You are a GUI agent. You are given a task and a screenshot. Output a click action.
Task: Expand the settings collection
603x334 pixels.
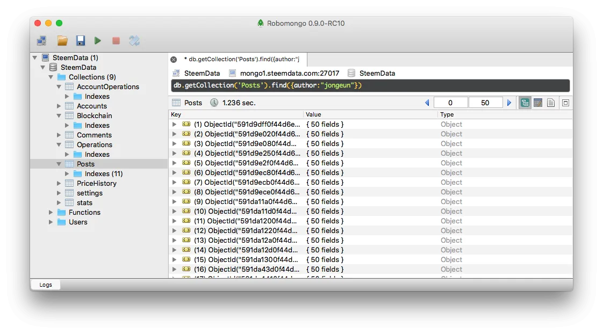pos(59,193)
